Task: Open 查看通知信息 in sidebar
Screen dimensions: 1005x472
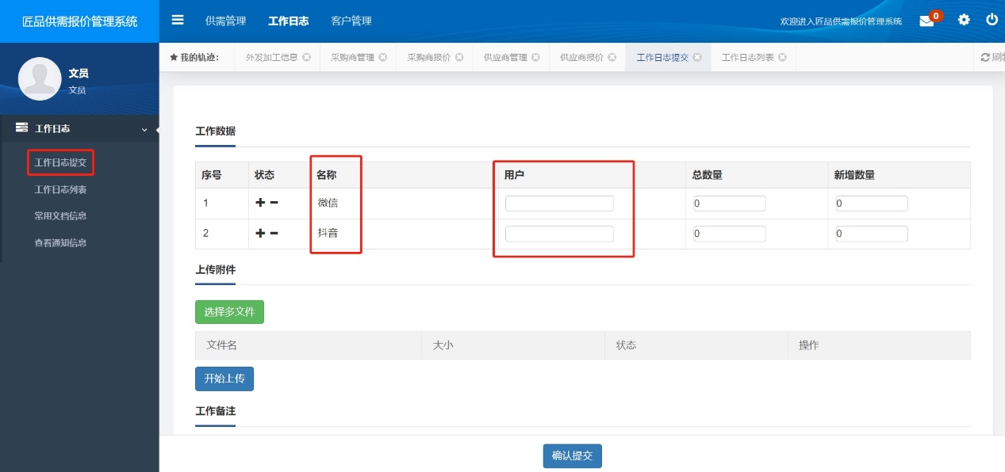Action: [x=60, y=243]
